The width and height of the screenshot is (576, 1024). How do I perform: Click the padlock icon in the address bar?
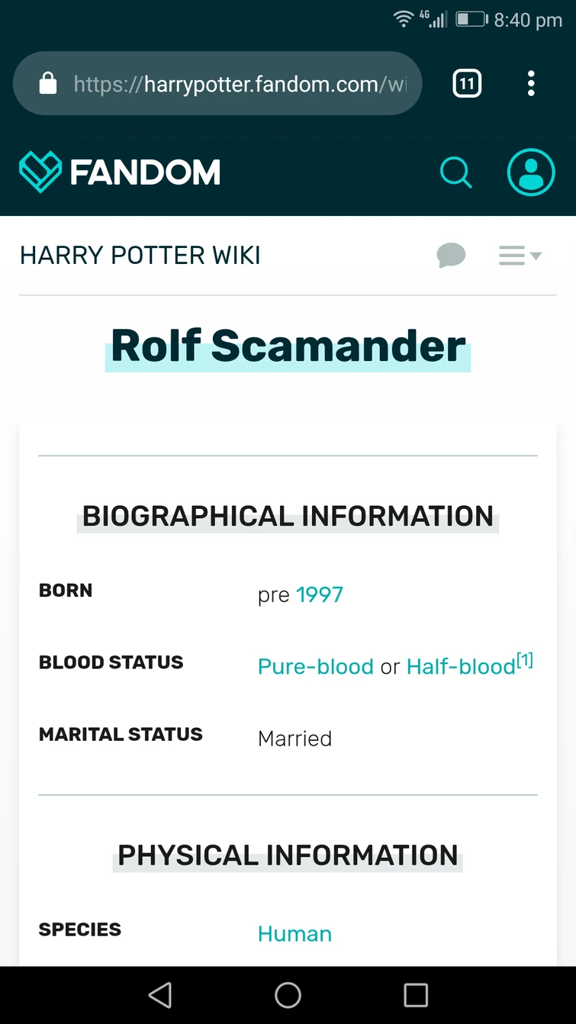(47, 83)
